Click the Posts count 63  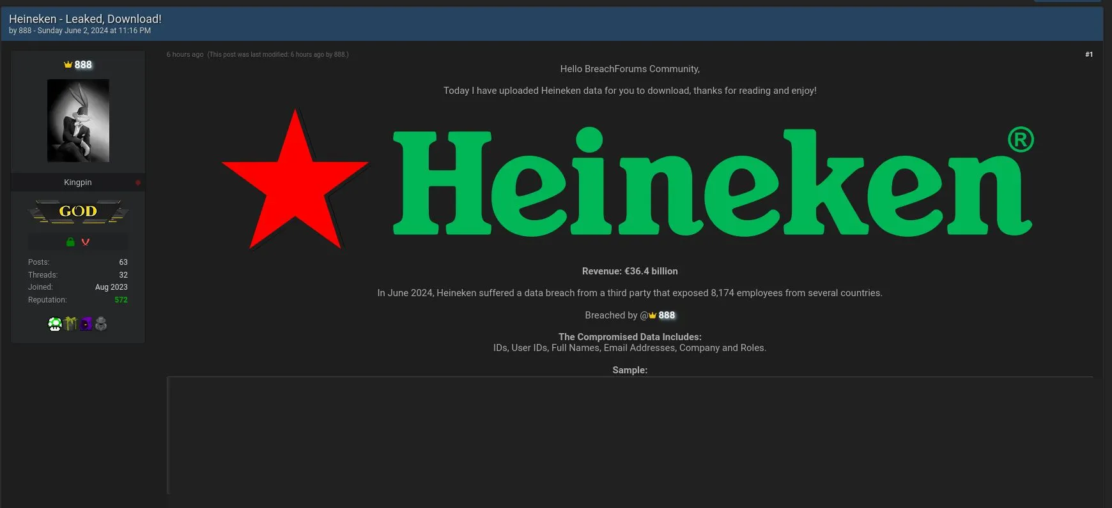(x=123, y=262)
